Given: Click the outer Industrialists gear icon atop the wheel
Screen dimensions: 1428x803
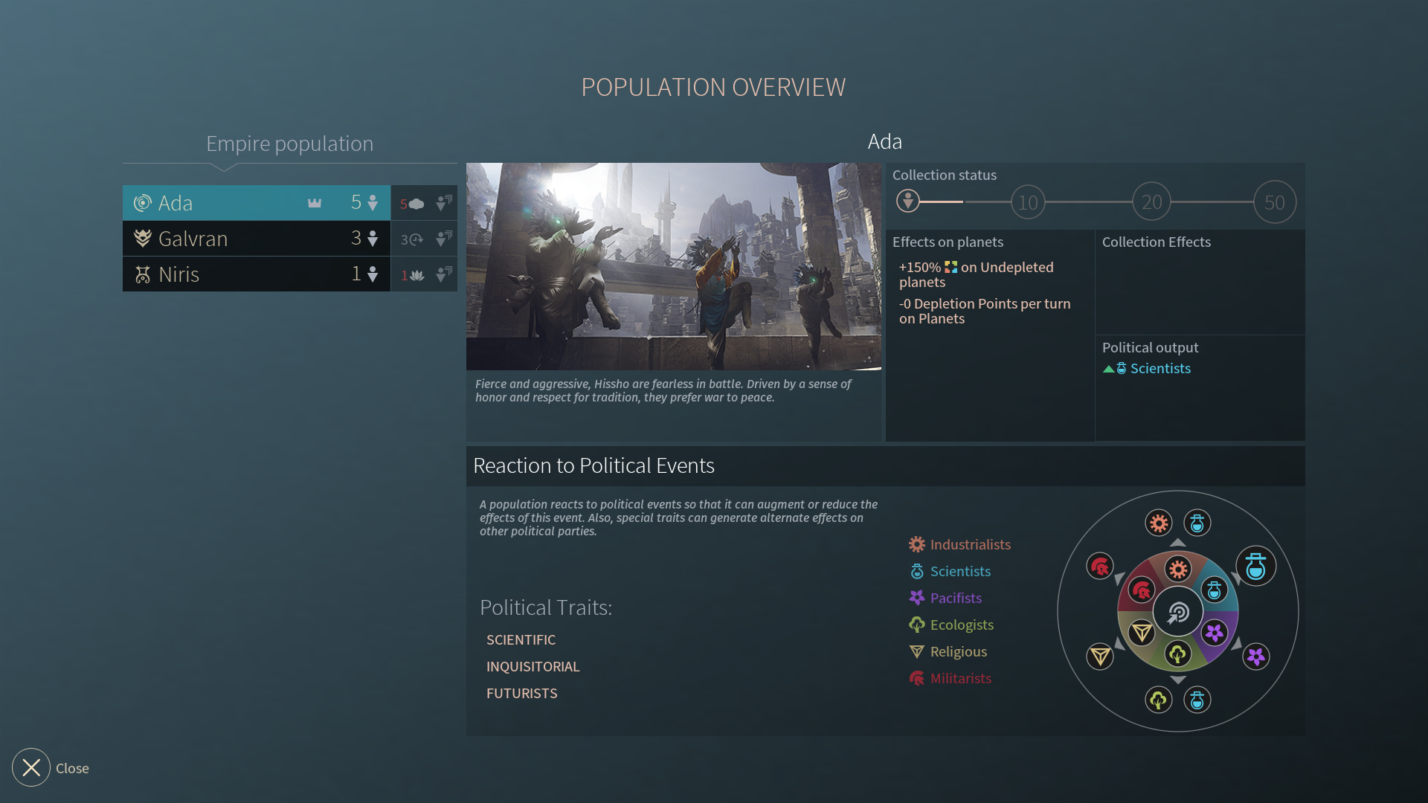Looking at the screenshot, I should [x=1159, y=523].
